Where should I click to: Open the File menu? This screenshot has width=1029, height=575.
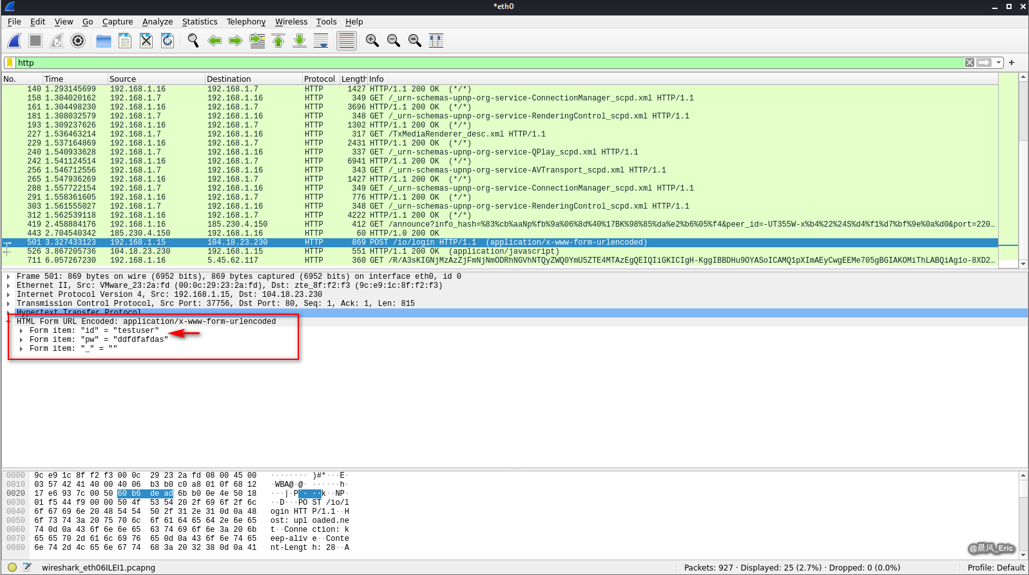pos(14,21)
